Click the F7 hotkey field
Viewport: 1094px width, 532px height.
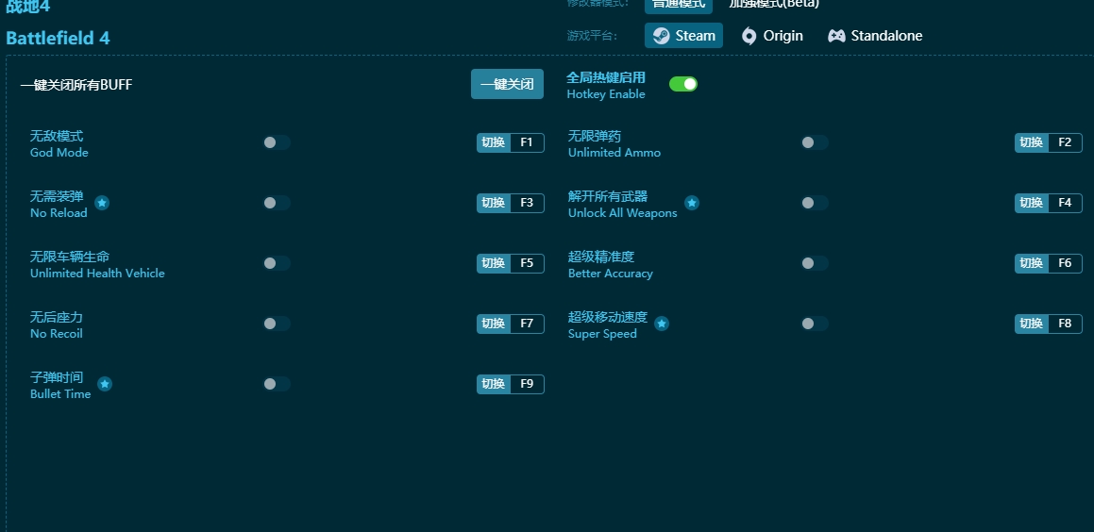pos(527,324)
